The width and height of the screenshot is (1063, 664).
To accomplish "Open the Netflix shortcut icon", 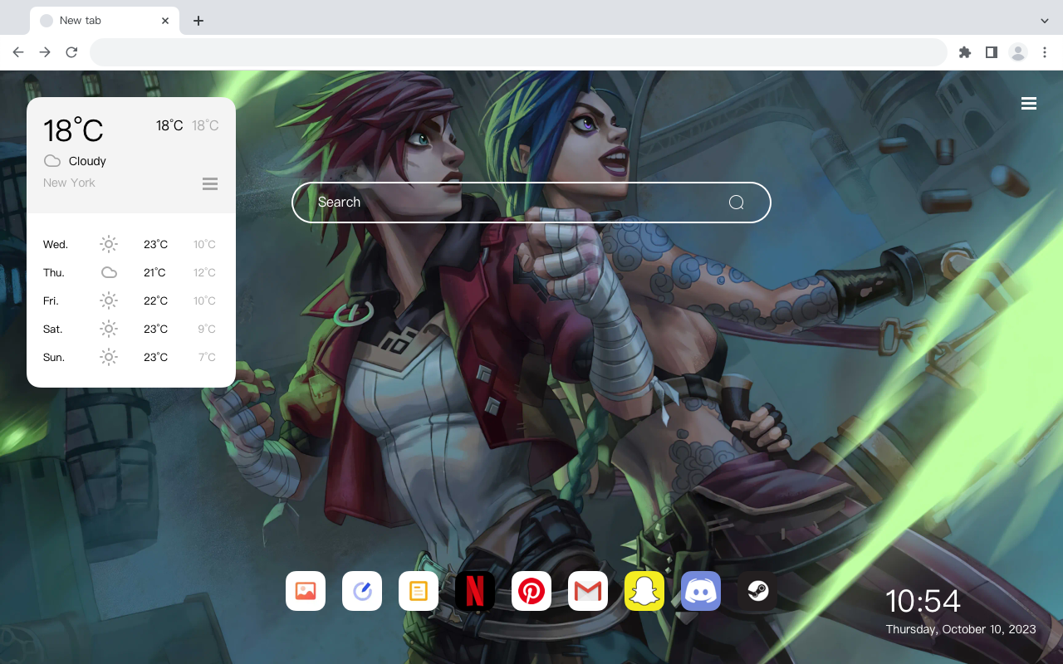I will click(x=475, y=591).
